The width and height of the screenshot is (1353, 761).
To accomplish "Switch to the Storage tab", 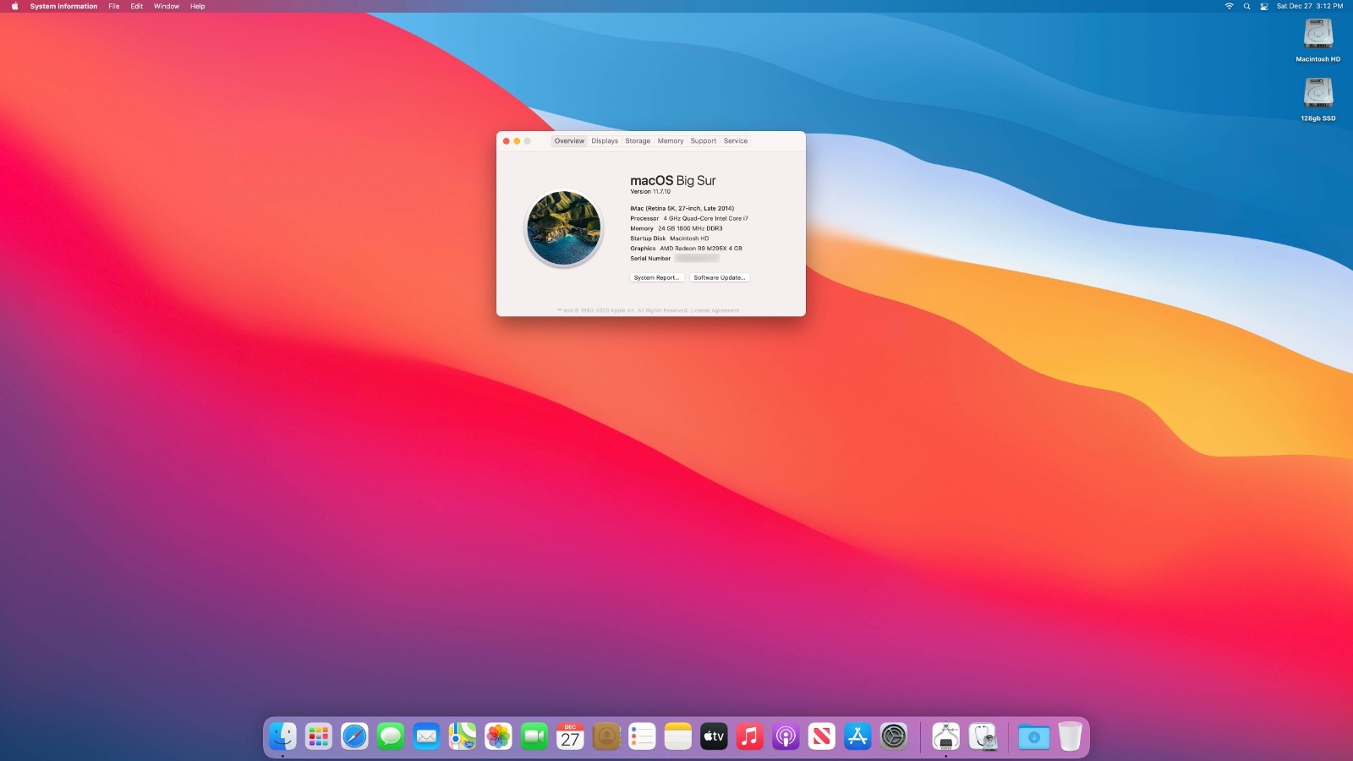I will (638, 141).
